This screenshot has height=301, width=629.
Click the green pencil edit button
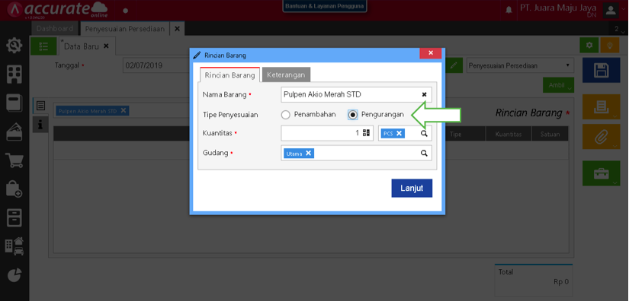point(454,65)
